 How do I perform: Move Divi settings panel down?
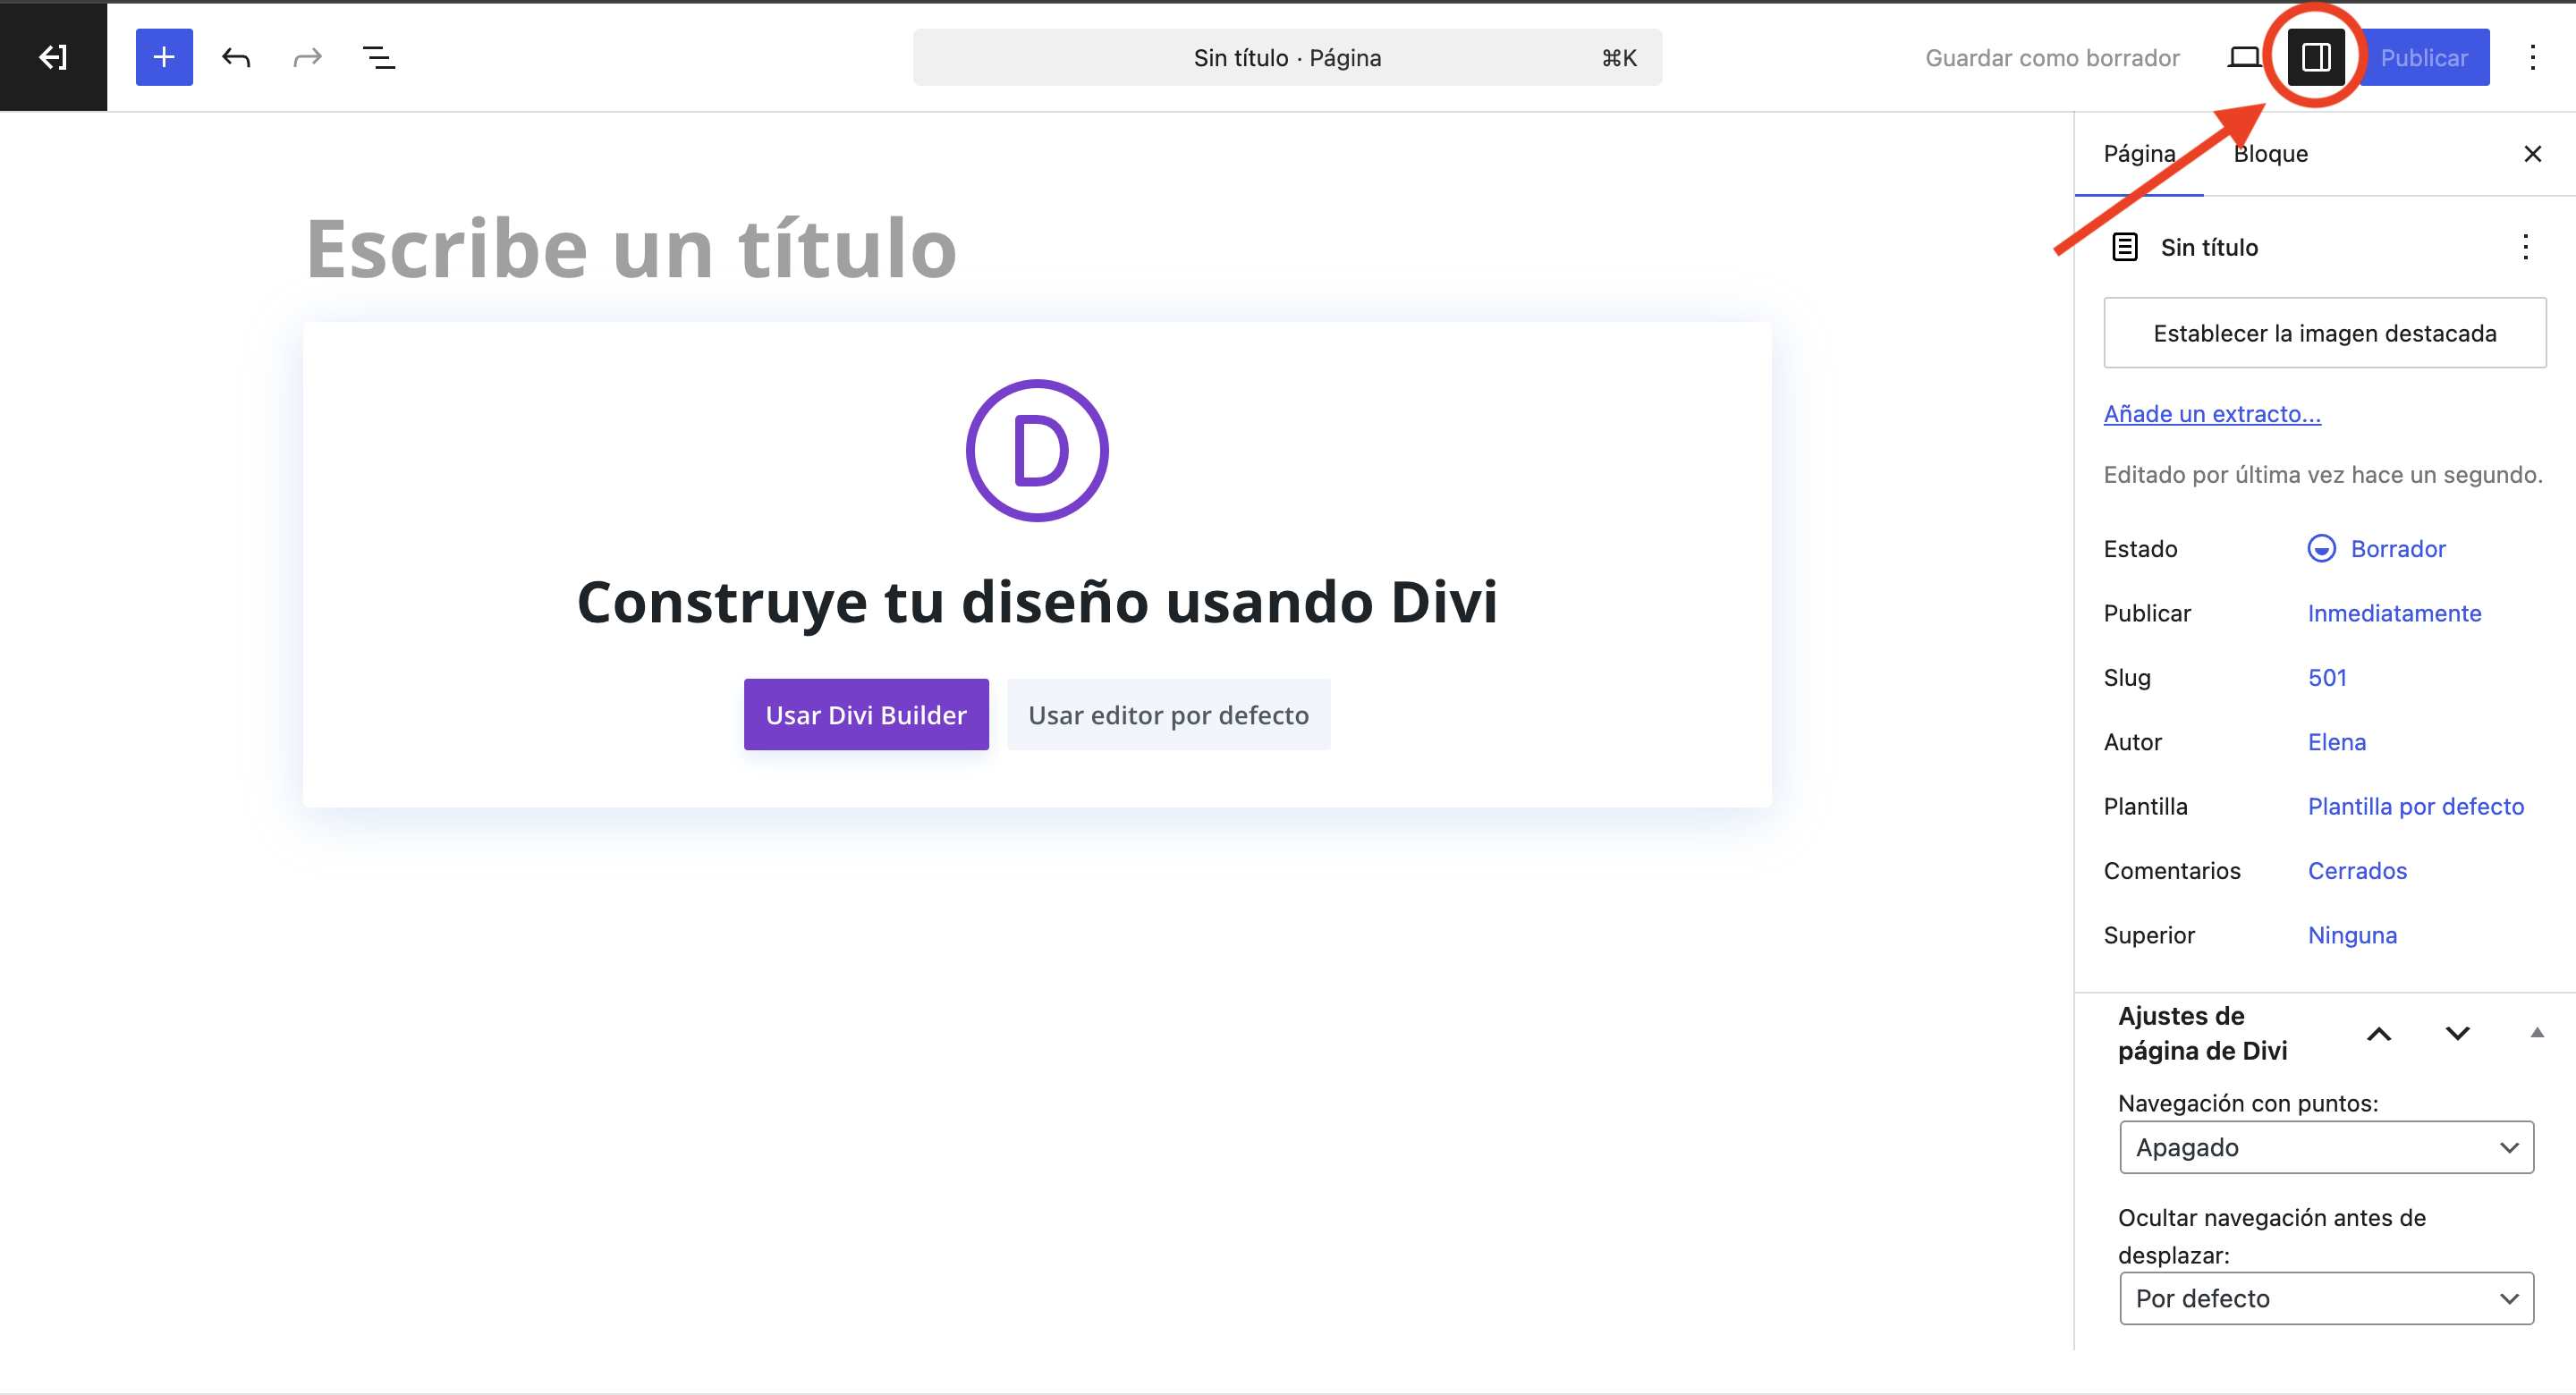tap(2457, 1033)
